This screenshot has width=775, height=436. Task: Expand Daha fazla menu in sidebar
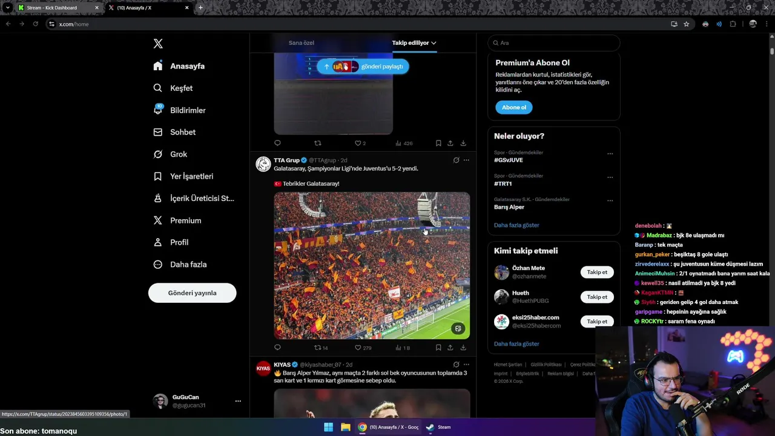tap(180, 265)
